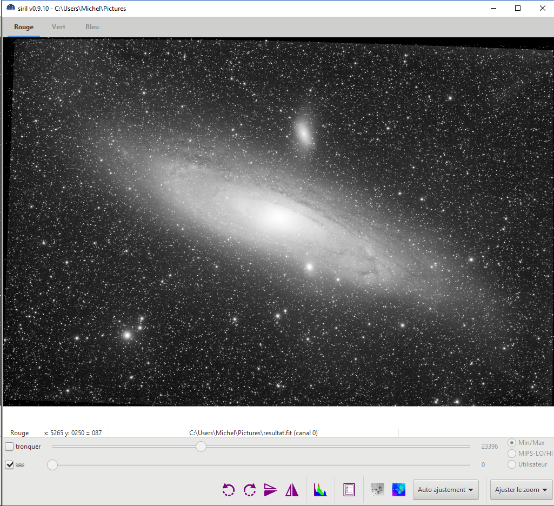Toggle negative view icon
The image size is (554, 506).
point(378,490)
